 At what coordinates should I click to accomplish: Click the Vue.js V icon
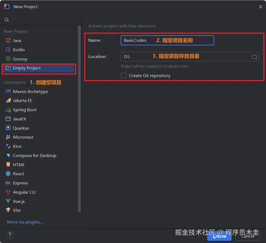(8, 201)
